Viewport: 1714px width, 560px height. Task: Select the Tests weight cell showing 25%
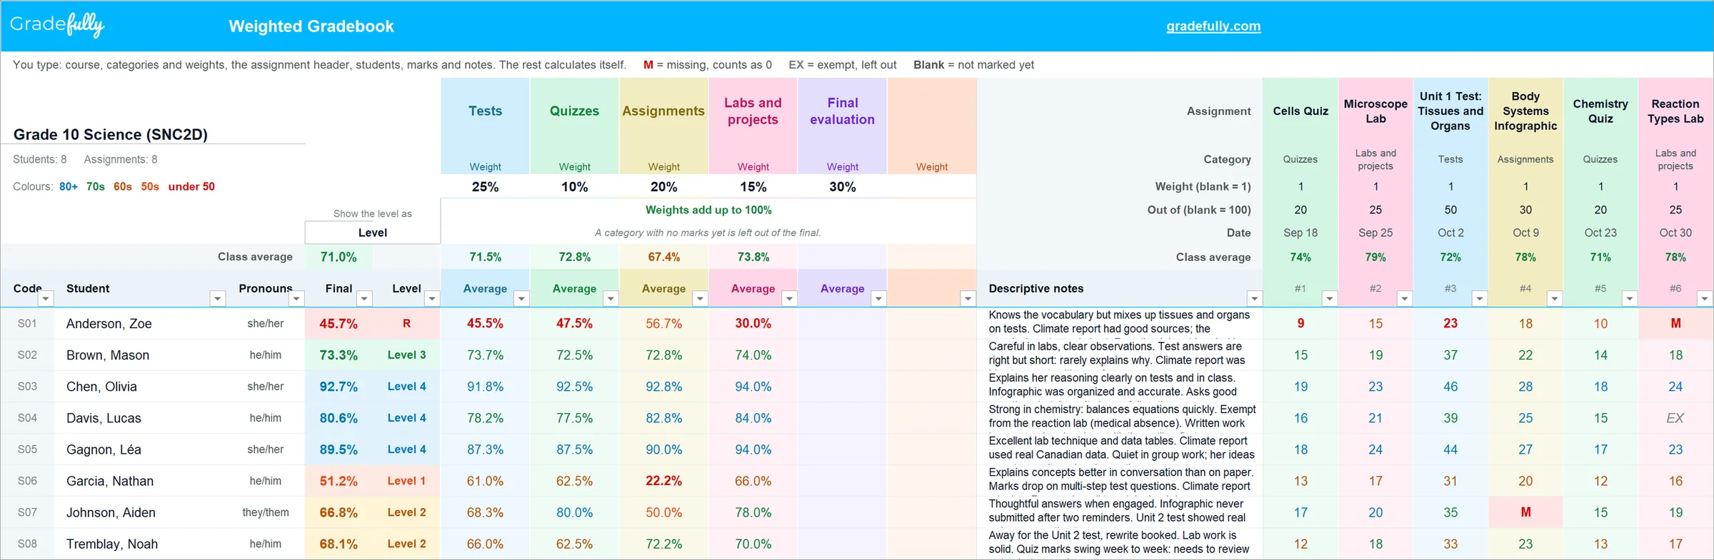[x=486, y=187]
